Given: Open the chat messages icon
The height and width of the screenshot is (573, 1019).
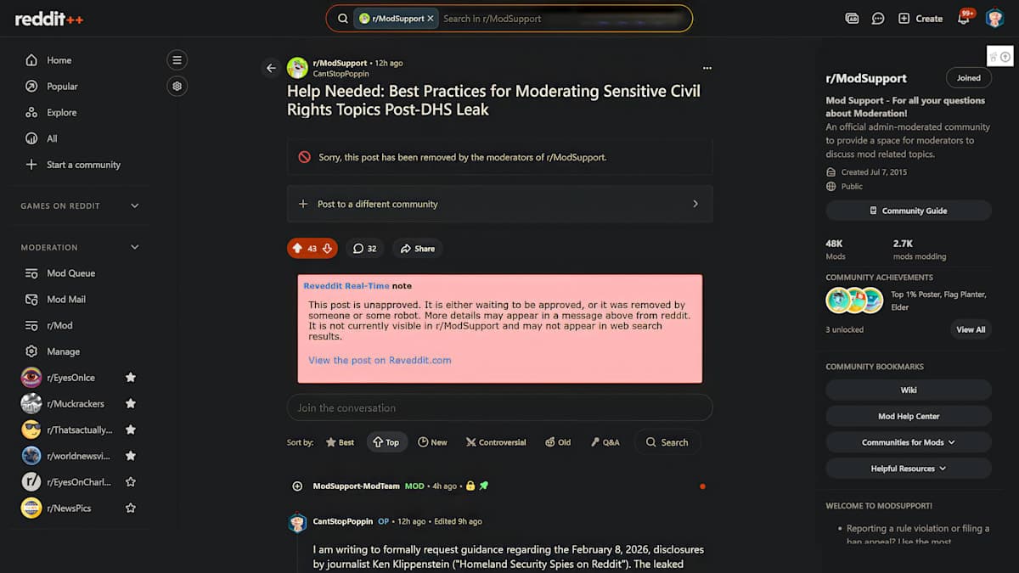Looking at the screenshot, I should pos(877,18).
